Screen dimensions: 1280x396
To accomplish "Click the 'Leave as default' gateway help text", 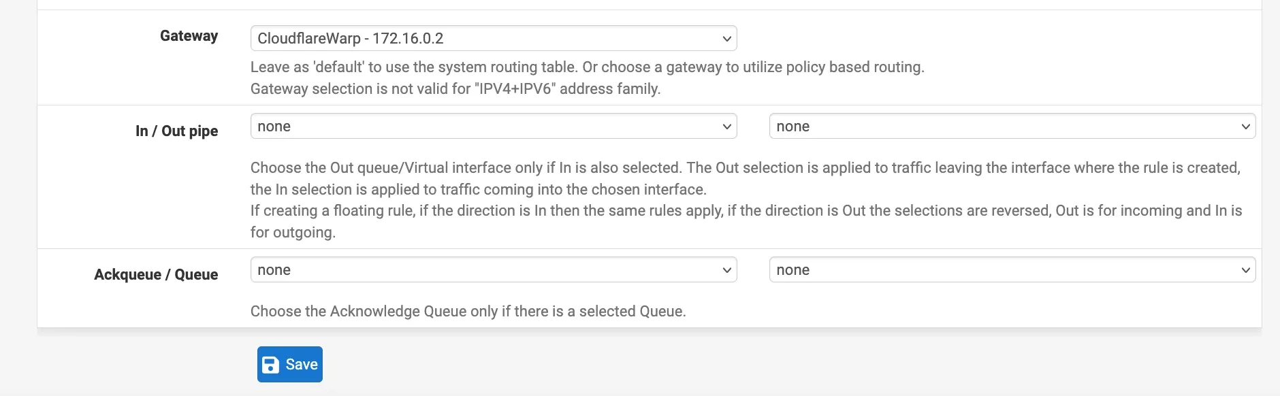I will pos(587,67).
